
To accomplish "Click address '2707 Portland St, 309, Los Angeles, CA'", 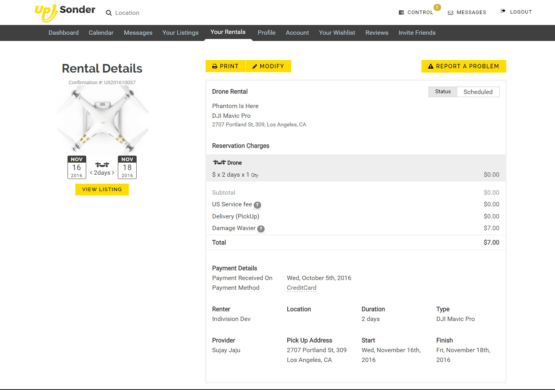I will click(x=259, y=125).
